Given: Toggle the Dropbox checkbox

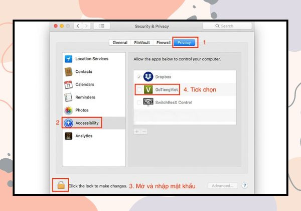Looking at the screenshot, I should point(139,77).
